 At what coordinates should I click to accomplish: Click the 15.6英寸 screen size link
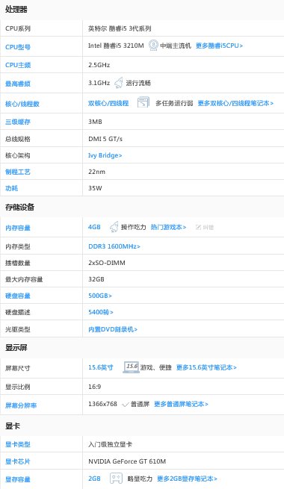click(x=100, y=367)
